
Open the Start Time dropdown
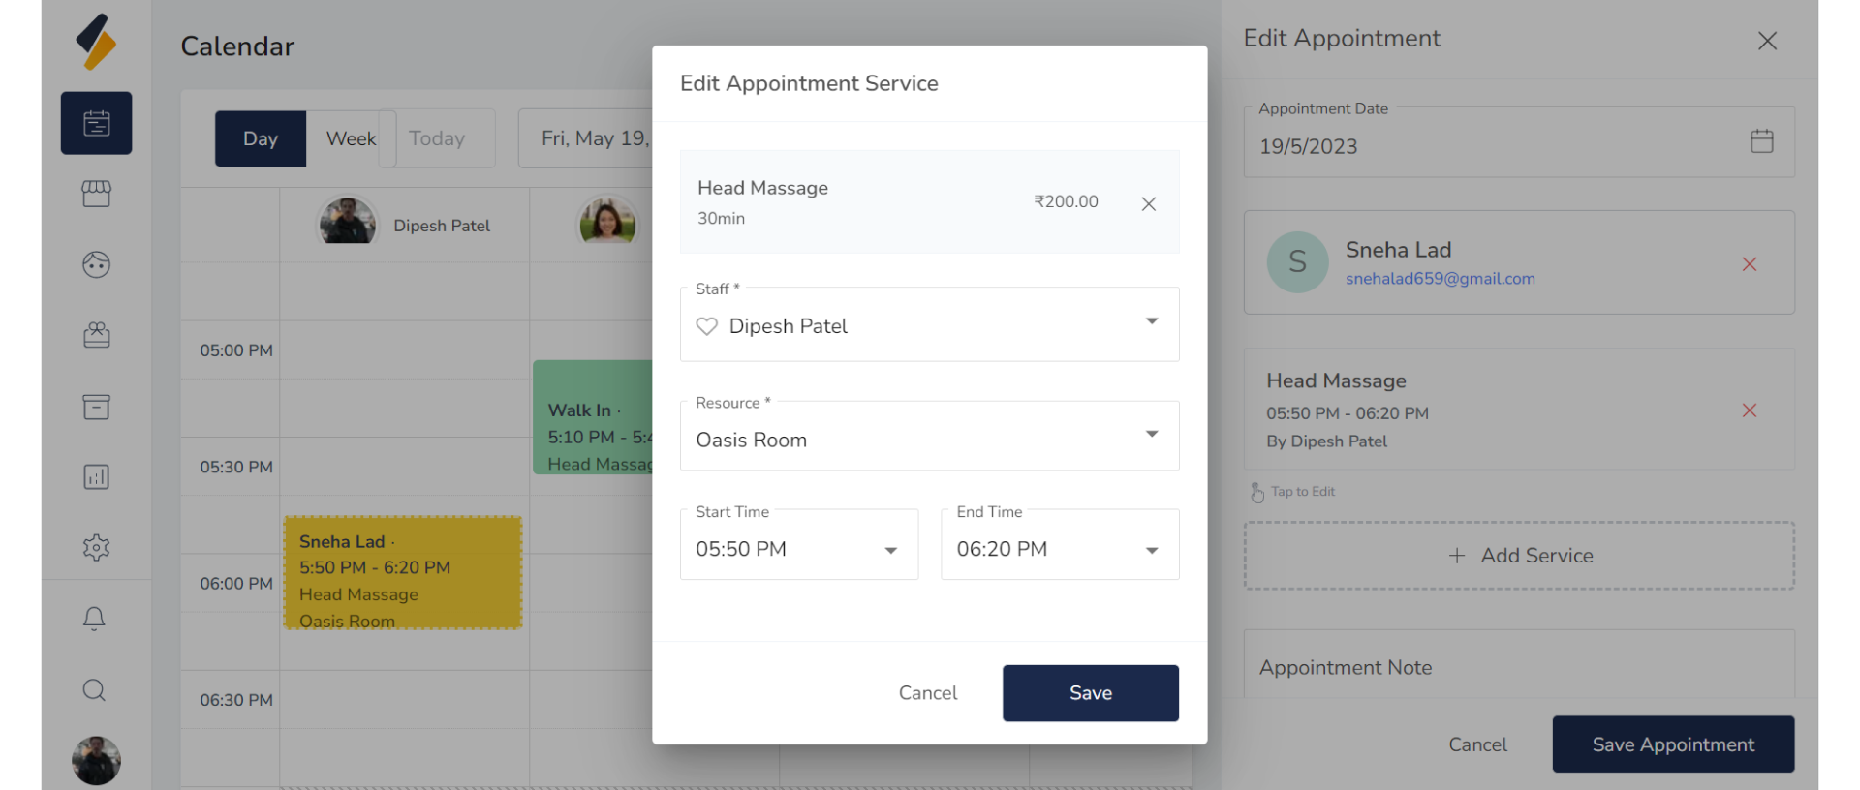(x=890, y=550)
